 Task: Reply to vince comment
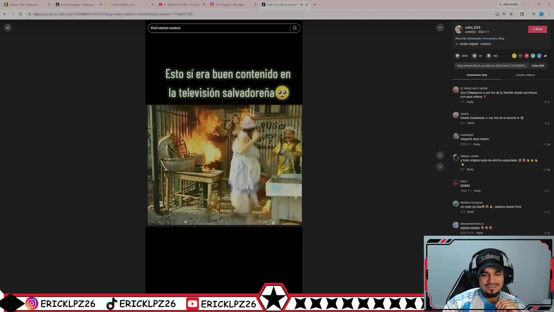[477, 191]
